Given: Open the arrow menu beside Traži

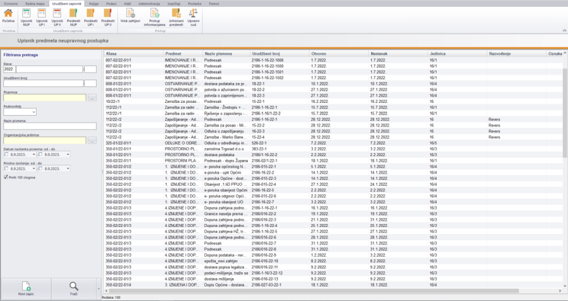Looking at the screenshot, I should 99,289.
